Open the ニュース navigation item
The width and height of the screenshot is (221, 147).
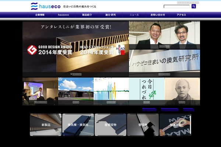[x=134, y=15]
